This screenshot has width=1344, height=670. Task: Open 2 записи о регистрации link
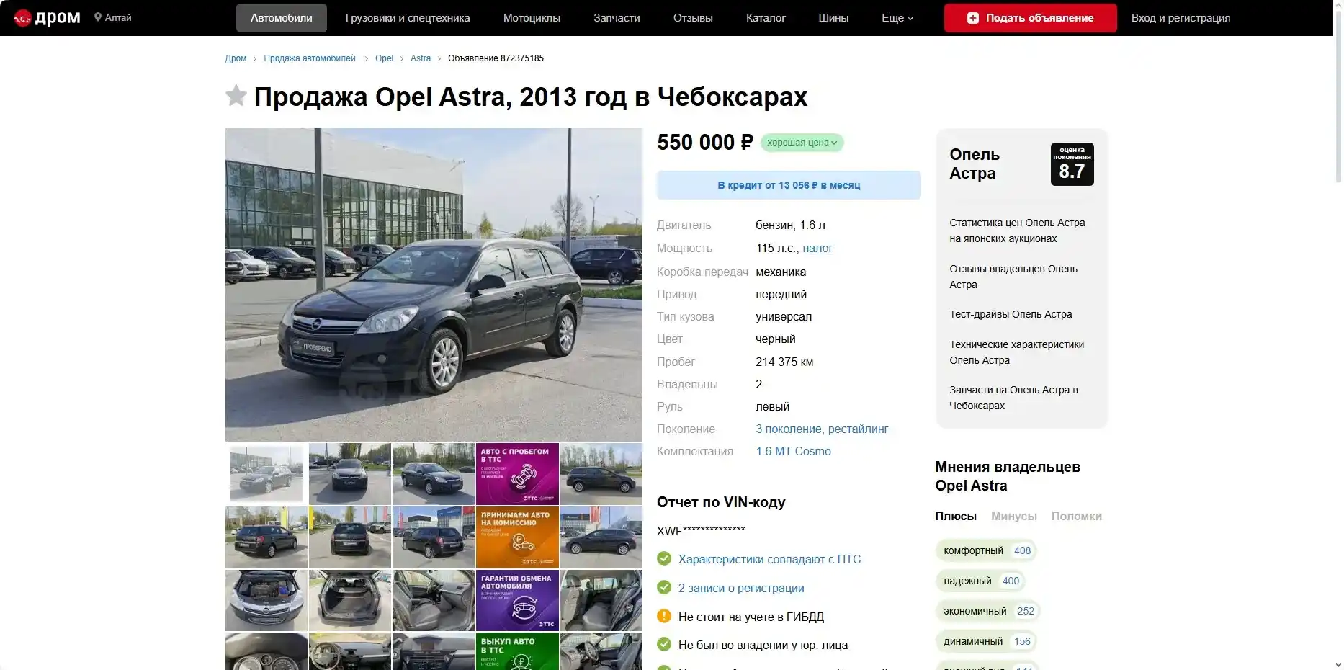741,588
